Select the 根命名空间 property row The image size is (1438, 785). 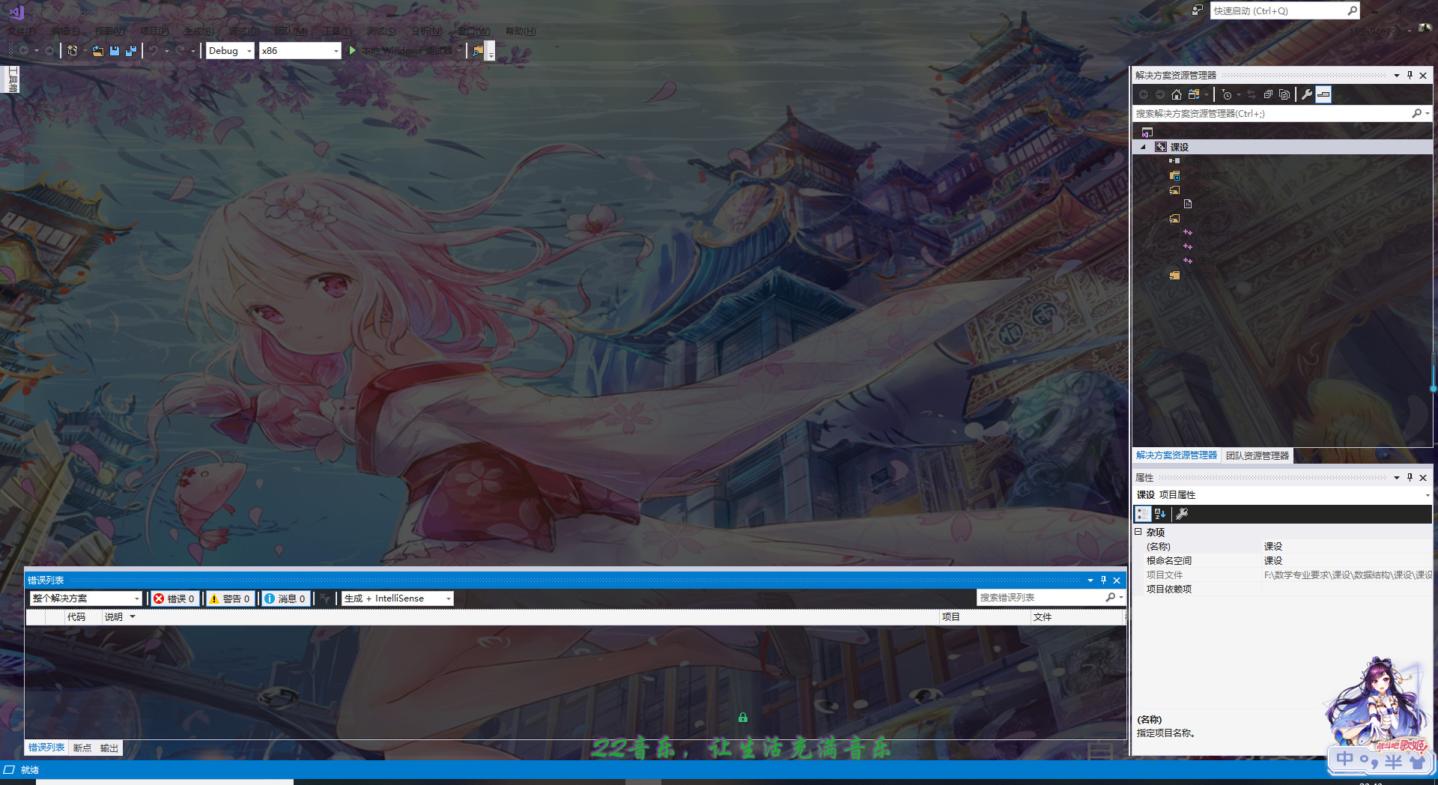tap(1282, 560)
